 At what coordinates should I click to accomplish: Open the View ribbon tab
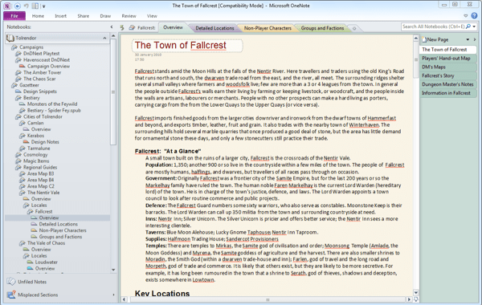click(152, 16)
